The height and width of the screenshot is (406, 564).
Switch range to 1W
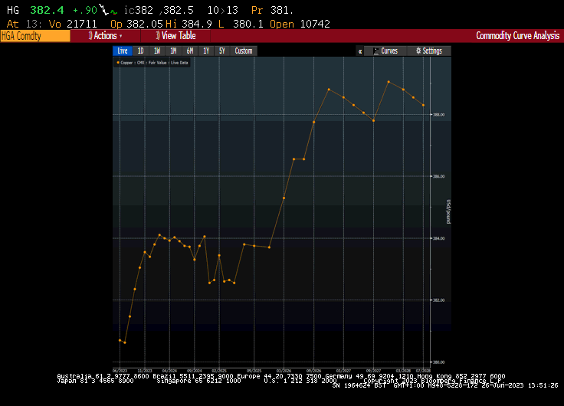click(x=156, y=51)
